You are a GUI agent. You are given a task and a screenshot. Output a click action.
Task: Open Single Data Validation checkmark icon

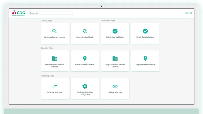(x=145, y=31)
